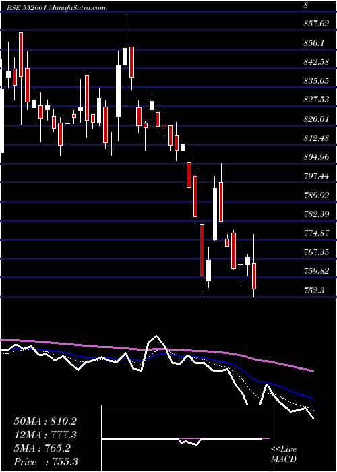Screen dimensions: 337x472
Task: Click the MACD inset chart panel
Action: (185, 438)
